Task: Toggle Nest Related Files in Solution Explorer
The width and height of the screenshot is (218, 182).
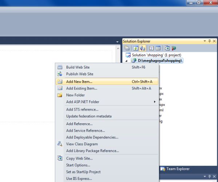Action: [142, 48]
